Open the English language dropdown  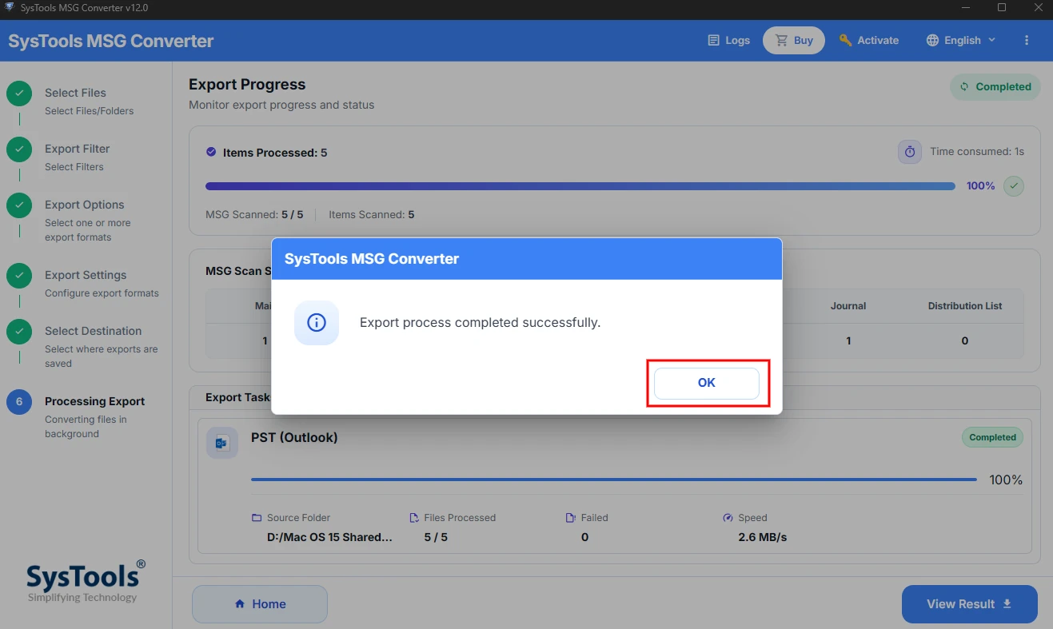pos(961,40)
